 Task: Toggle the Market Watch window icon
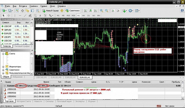coord(17,11)
